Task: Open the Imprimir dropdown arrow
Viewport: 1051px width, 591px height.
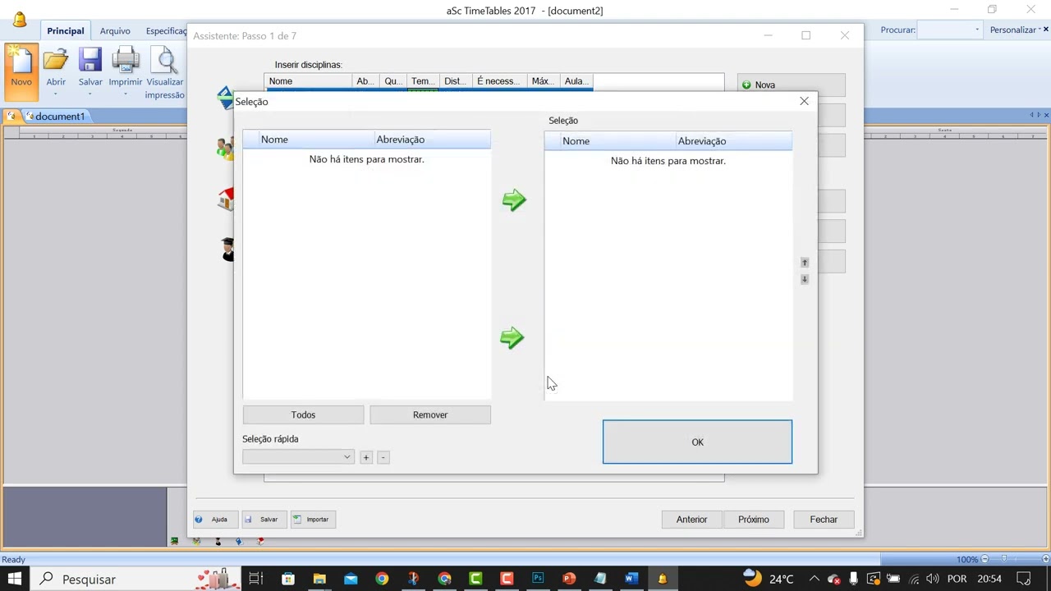Action: (x=126, y=94)
